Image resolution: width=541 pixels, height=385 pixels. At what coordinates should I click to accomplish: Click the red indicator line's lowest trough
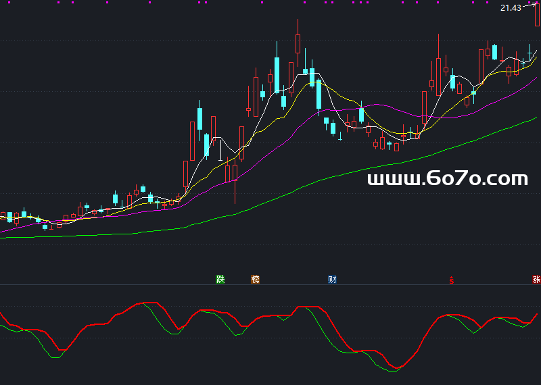click(x=397, y=367)
